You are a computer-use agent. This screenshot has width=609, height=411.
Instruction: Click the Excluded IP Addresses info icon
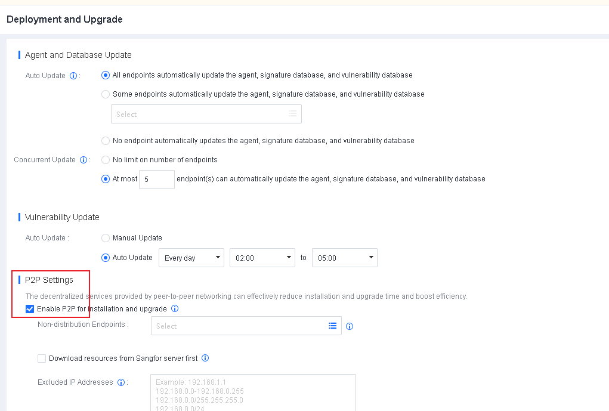point(121,382)
